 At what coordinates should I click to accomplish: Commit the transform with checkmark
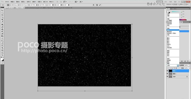pos(100,5)
